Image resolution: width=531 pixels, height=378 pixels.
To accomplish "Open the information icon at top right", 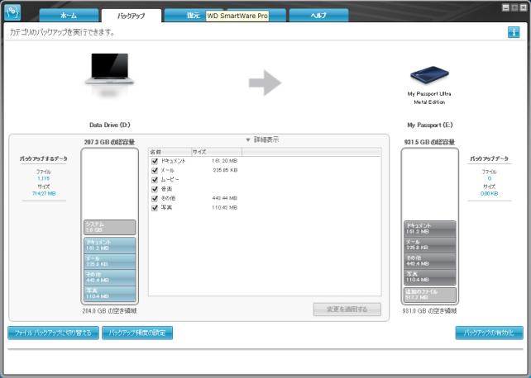I will pos(514,32).
